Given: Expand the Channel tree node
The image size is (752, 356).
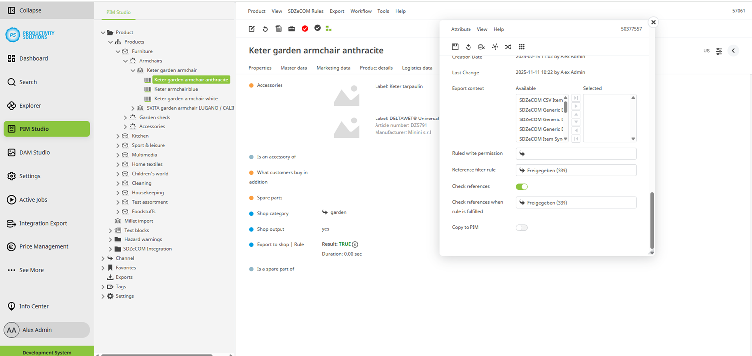Looking at the screenshot, I should 103,258.
